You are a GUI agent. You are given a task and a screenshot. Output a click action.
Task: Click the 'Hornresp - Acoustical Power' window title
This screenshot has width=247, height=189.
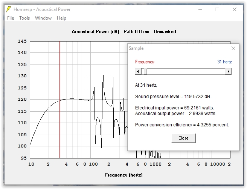pyautogui.click(x=42, y=9)
